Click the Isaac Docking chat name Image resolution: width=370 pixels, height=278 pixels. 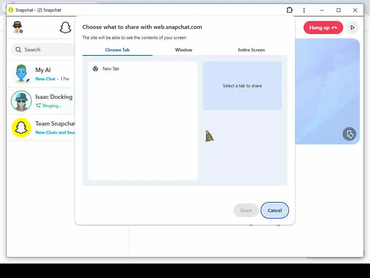(x=54, y=97)
